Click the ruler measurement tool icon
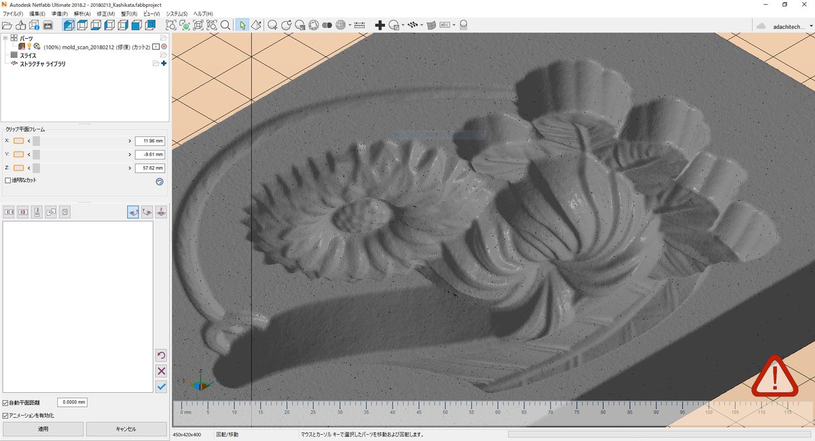The height and width of the screenshot is (441, 815). pos(360,25)
